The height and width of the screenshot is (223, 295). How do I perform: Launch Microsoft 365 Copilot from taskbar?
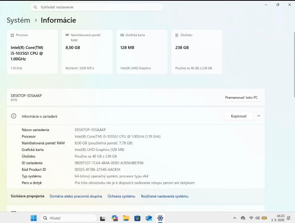(114, 218)
